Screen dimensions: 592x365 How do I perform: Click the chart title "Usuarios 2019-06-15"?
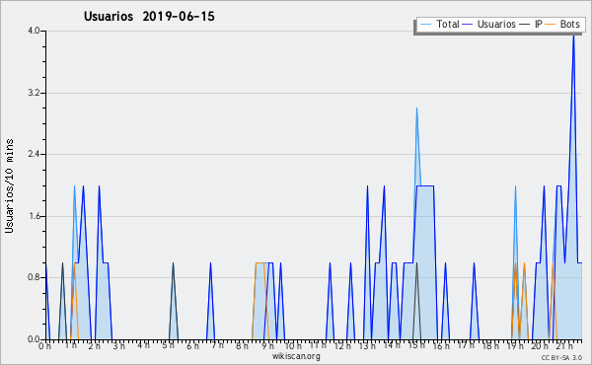pos(149,17)
